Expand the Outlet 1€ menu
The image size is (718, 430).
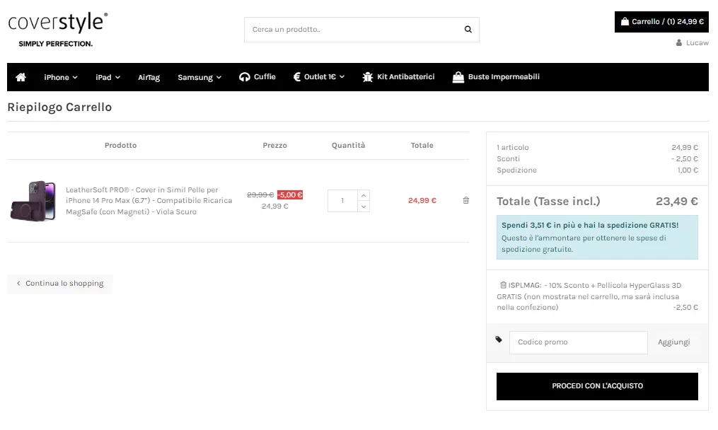pyautogui.click(x=319, y=76)
